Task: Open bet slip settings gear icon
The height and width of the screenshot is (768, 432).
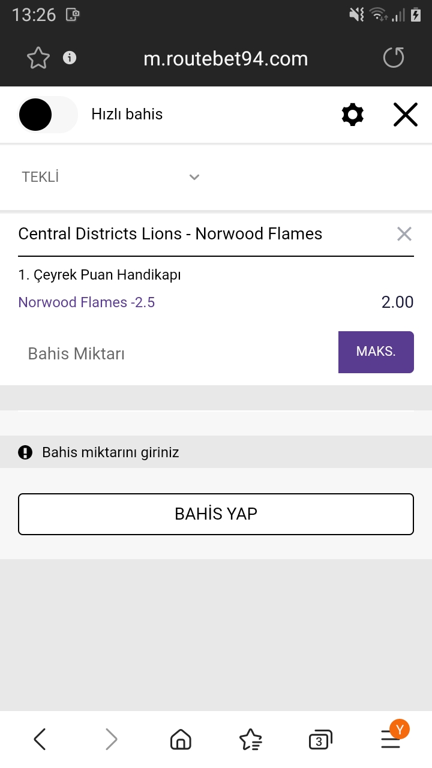Action: (352, 115)
